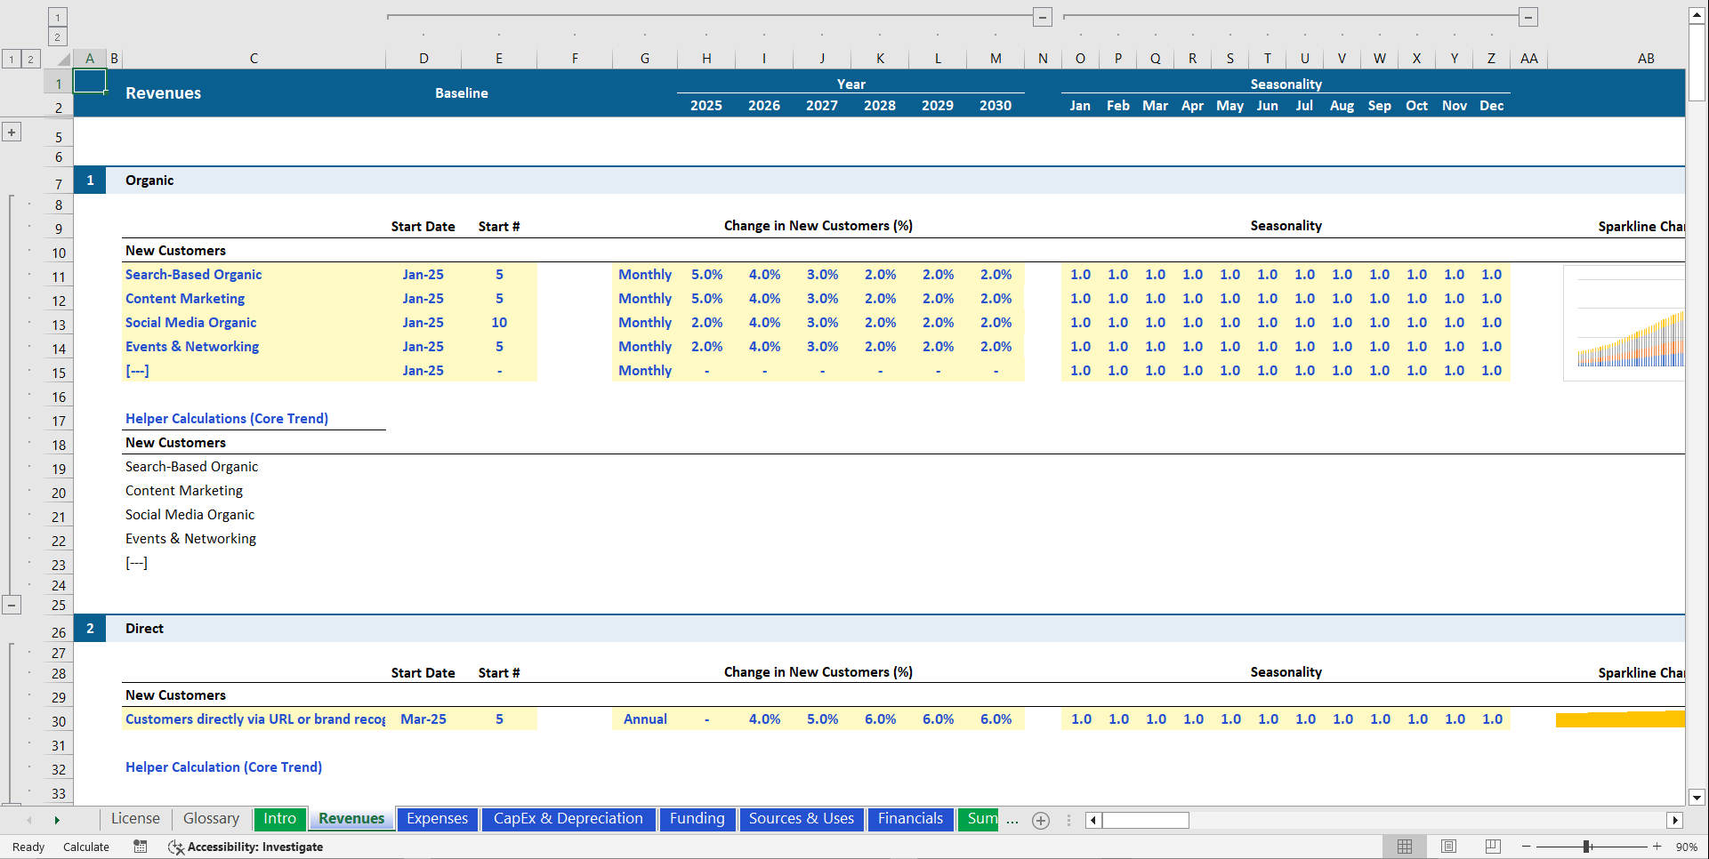Zoom in using the plus icon
This screenshot has width=1709, height=859.
tap(1656, 847)
